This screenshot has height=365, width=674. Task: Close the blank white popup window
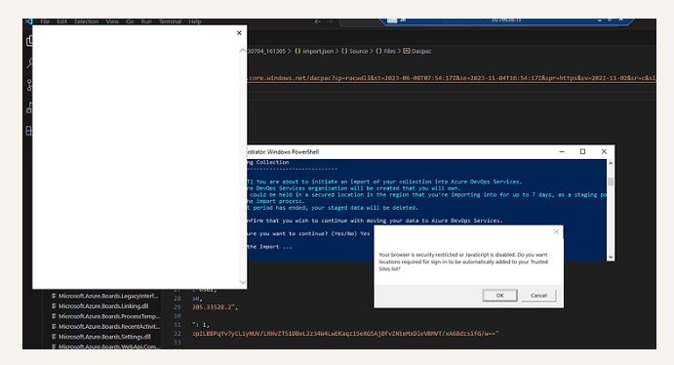point(239,32)
